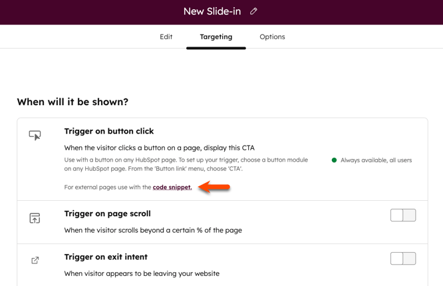Enable the Trigger on page scroll toggle
This screenshot has height=286, width=443.
402,215
